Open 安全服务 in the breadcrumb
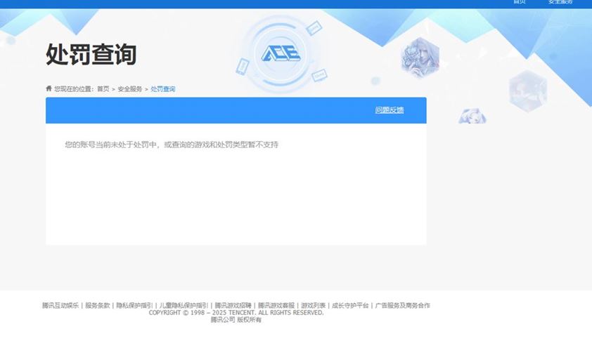 pyautogui.click(x=130, y=89)
